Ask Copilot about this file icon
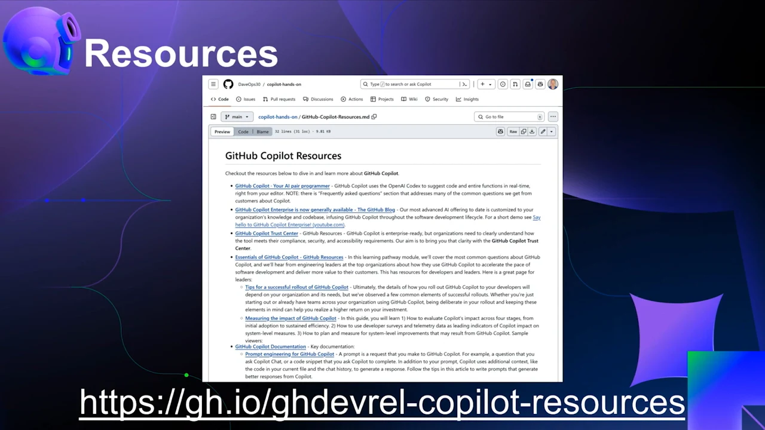This screenshot has height=430, width=765. point(500,131)
